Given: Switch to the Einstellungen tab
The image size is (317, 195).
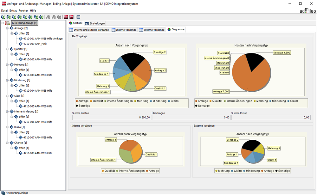Looking at the screenshot, I should coord(95,23).
